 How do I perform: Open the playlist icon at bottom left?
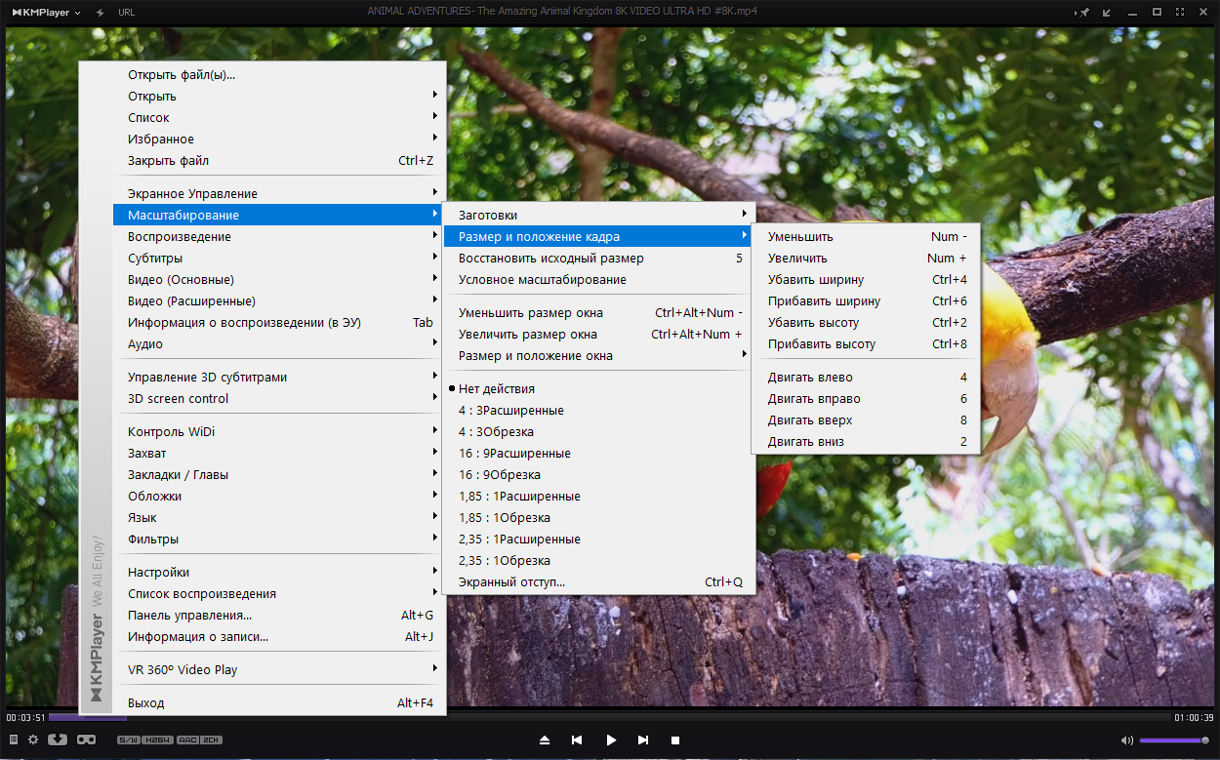tap(13, 740)
